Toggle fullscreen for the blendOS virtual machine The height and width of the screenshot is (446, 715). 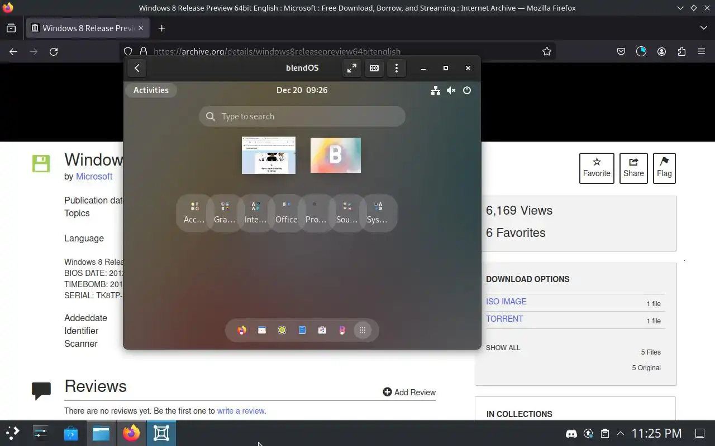352,68
